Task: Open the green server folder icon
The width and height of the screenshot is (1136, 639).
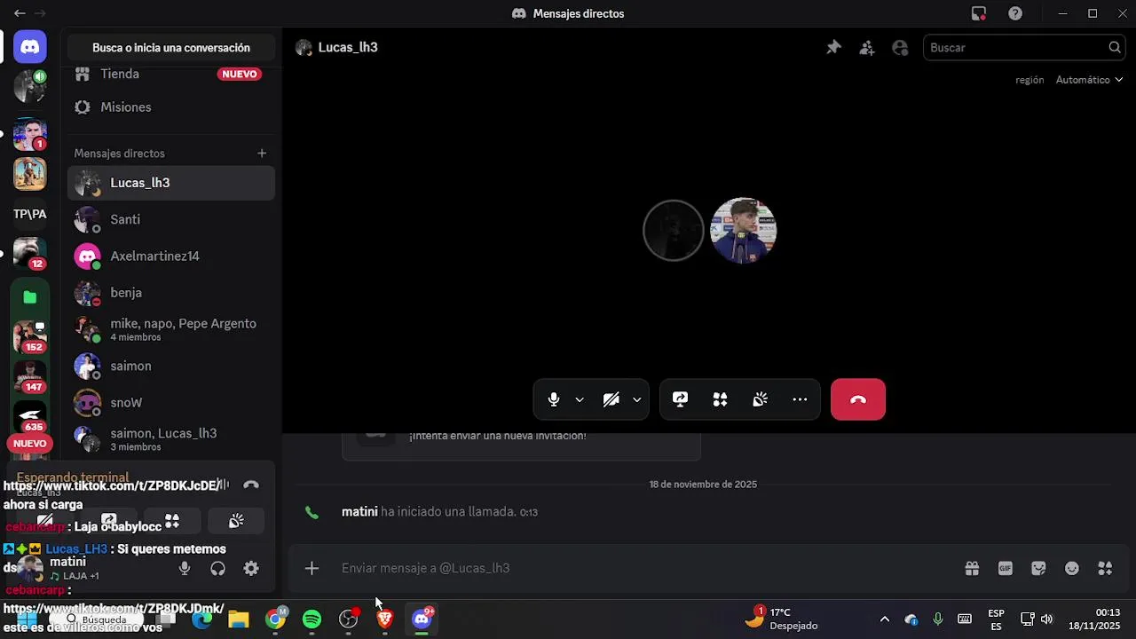Action: pyautogui.click(x=30, y=297)
